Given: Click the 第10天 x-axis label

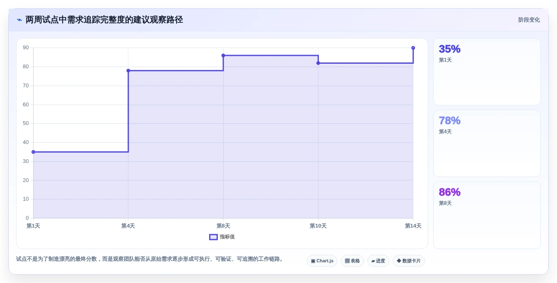Looking at the screenshot, I should point(318,226).
